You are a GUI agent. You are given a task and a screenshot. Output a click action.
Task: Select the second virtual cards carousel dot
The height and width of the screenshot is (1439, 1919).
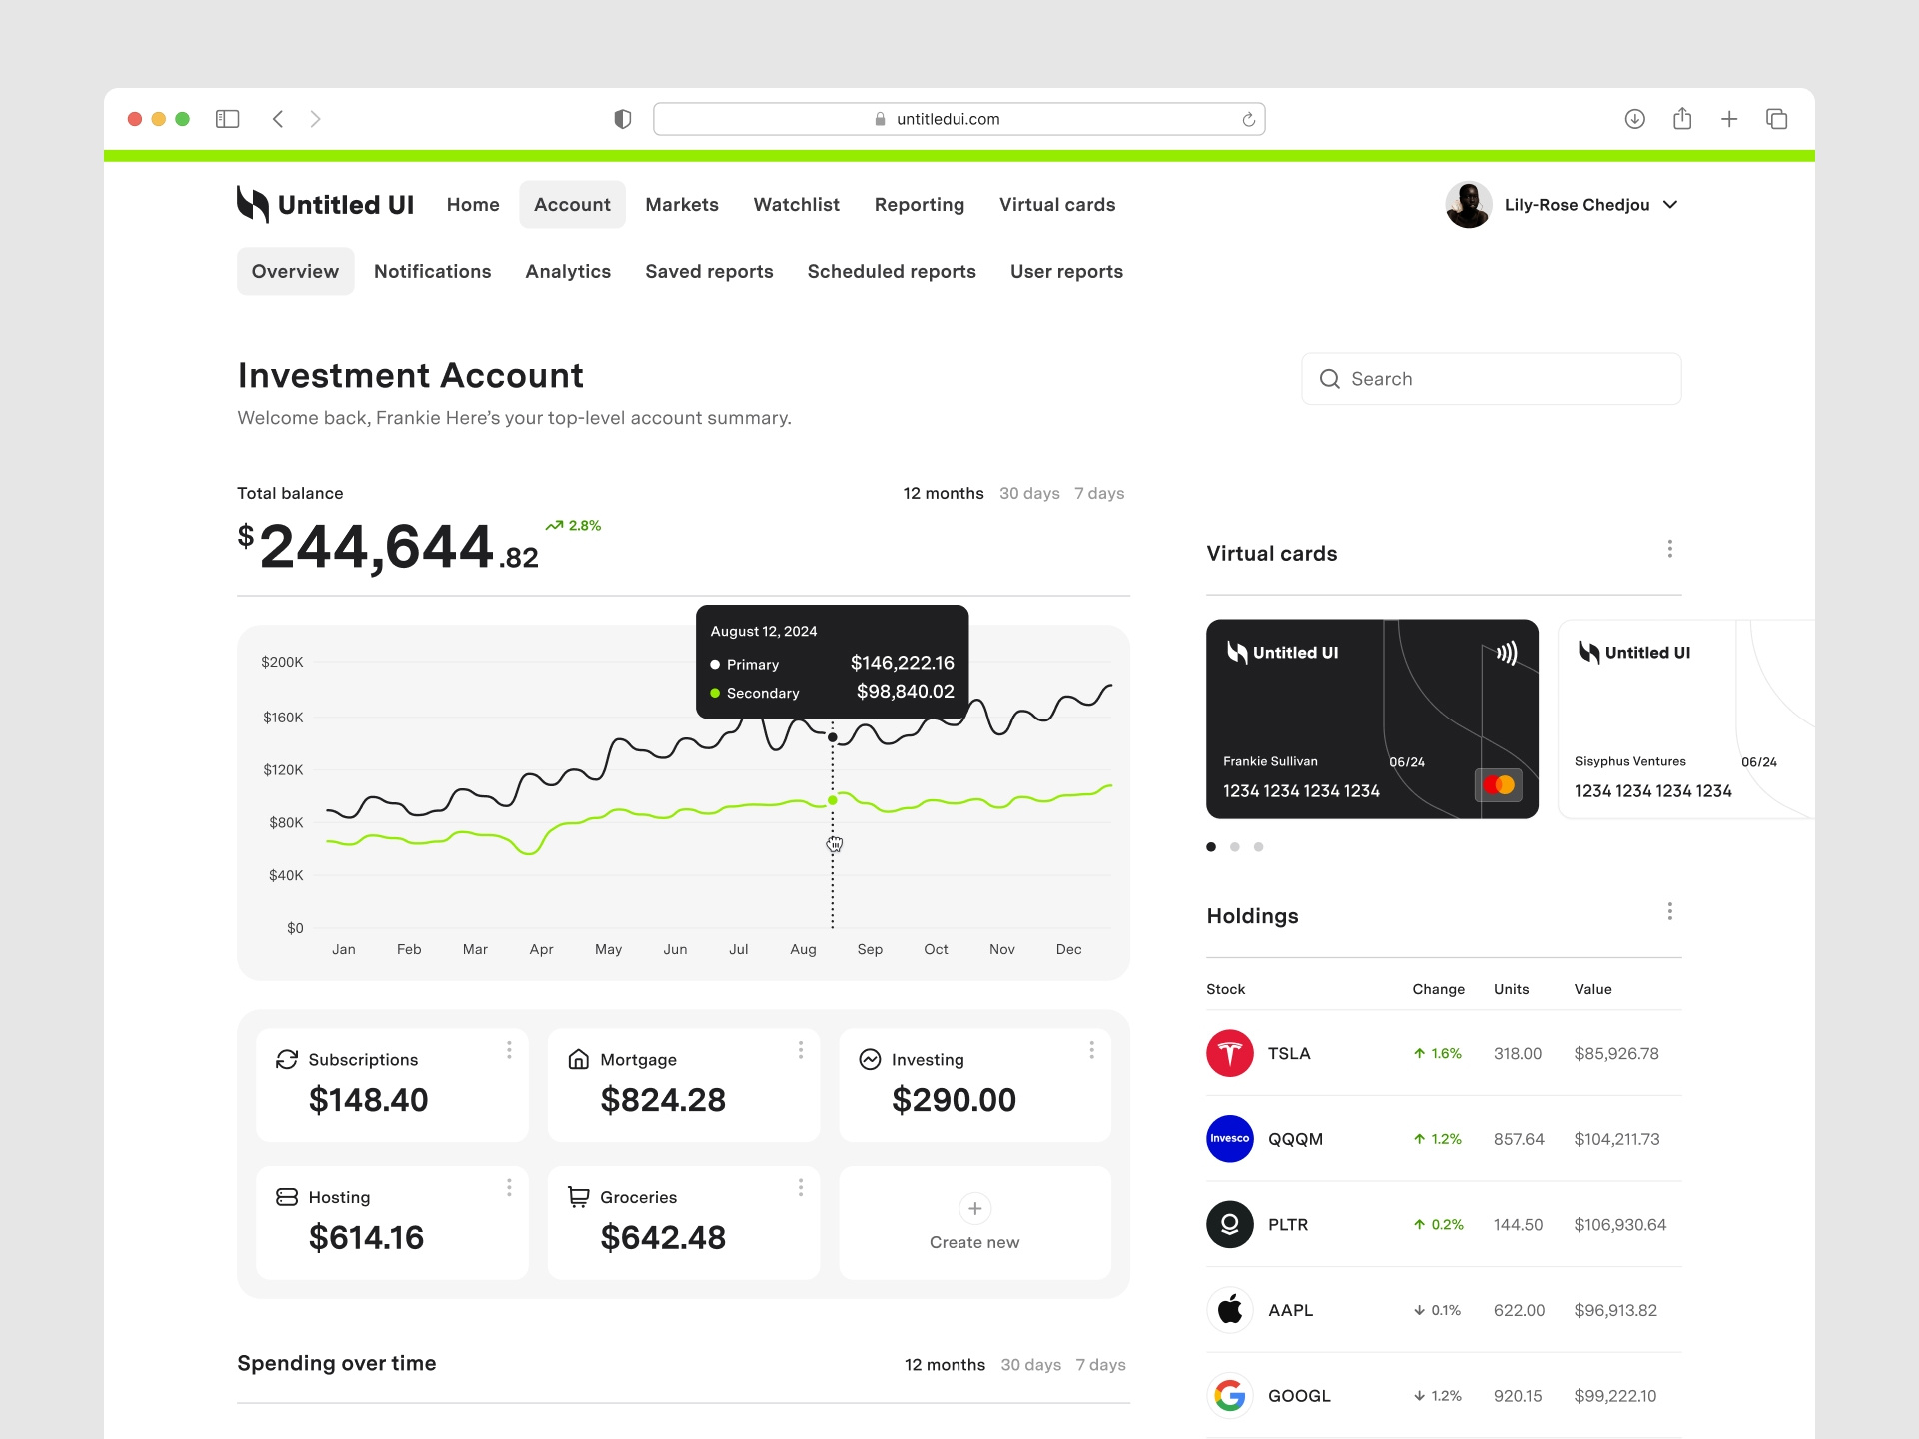(x=1235, y=847)
